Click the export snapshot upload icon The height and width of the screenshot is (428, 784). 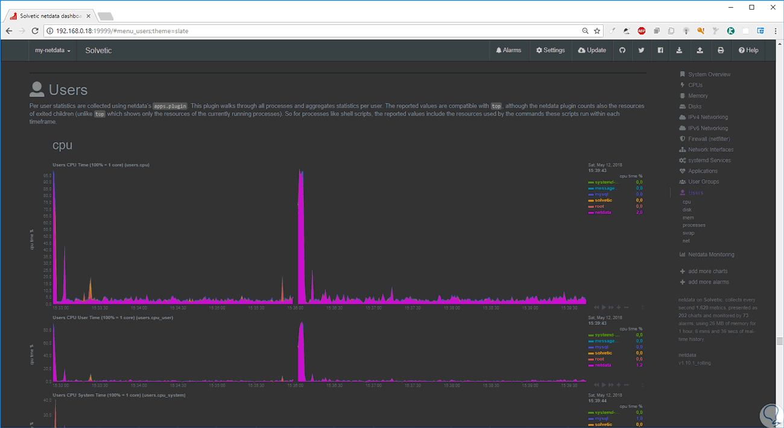700,51
